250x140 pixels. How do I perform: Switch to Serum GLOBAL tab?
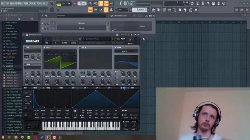(73, 41)
